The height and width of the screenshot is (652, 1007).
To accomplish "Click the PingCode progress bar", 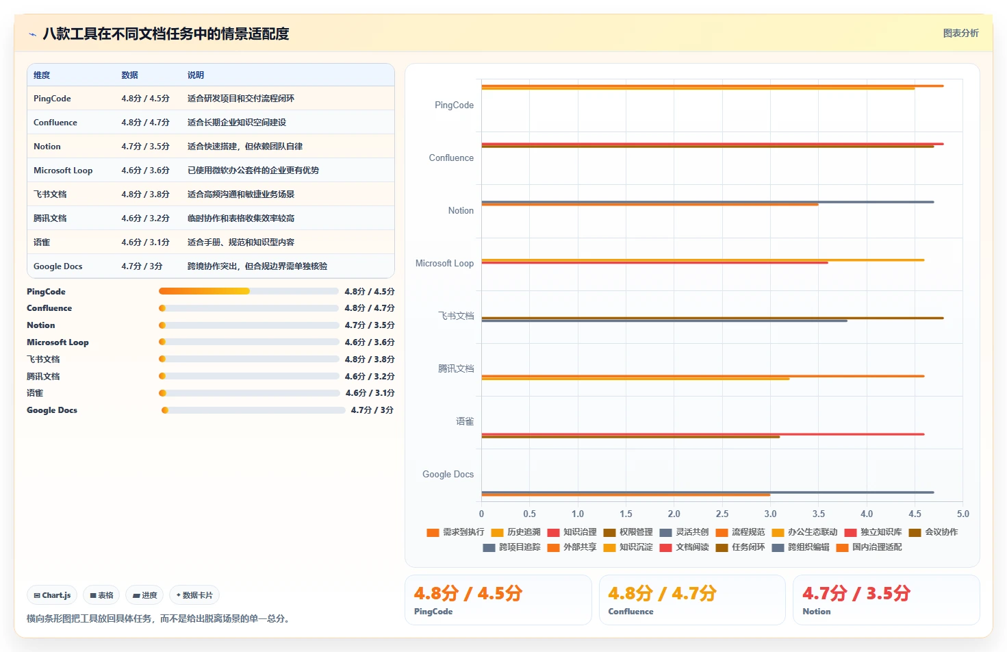I will click(248, 291).
